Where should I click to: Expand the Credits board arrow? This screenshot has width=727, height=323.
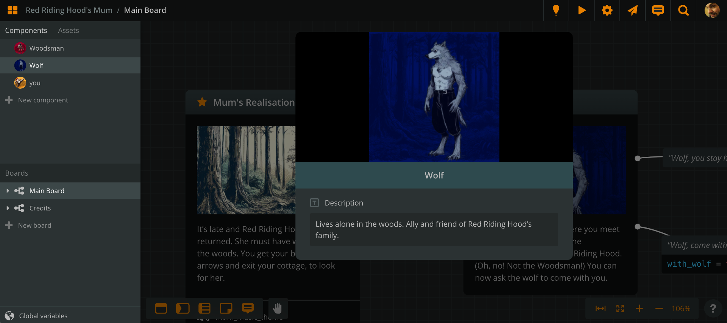(x=8, y=208)
